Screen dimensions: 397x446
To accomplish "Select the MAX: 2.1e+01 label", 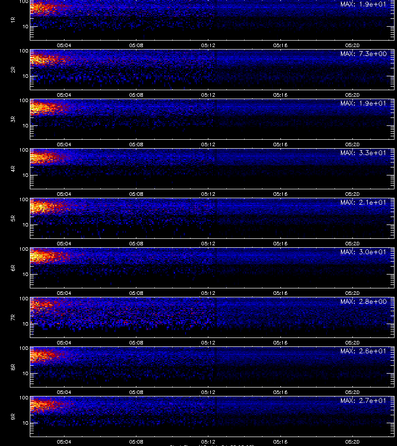I will pos(363,202).
